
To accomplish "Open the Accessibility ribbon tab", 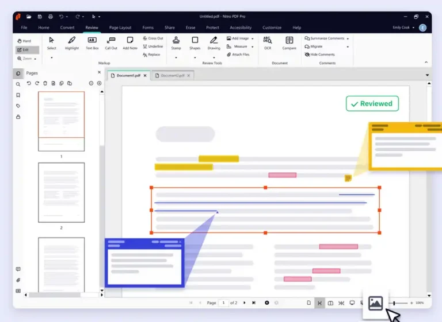I will tap(241, 28).
